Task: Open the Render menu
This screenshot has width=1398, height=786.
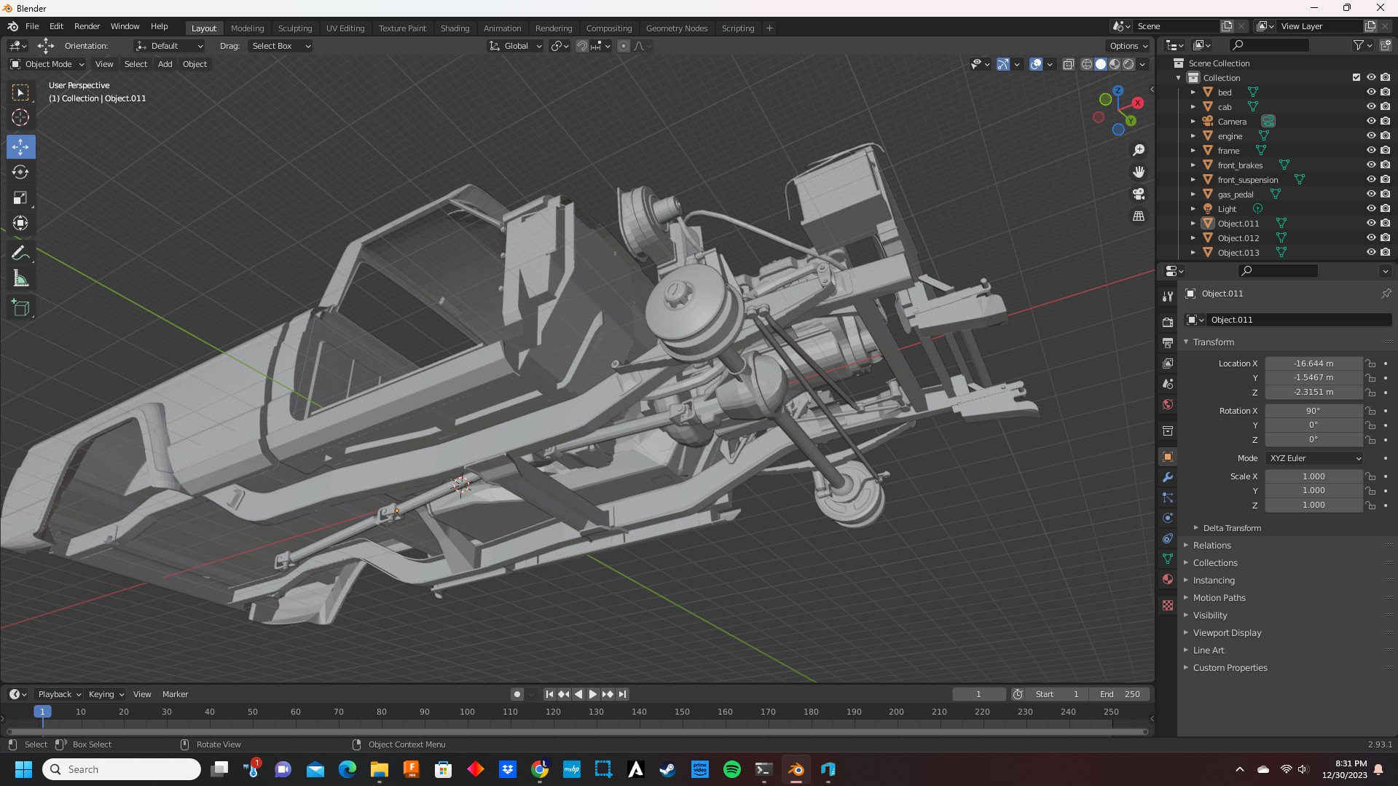Action: (87, 26)
